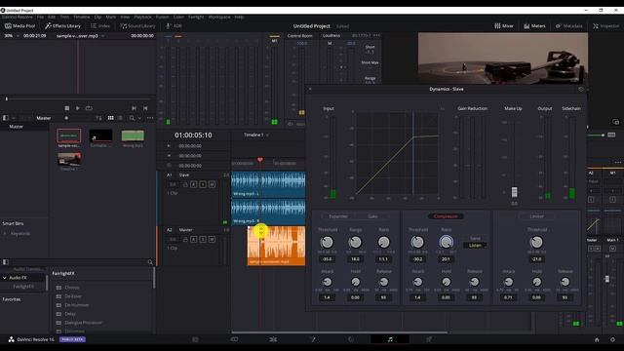
Task: Open the source viewer zoom percentage dropdown
Action: 11,36
